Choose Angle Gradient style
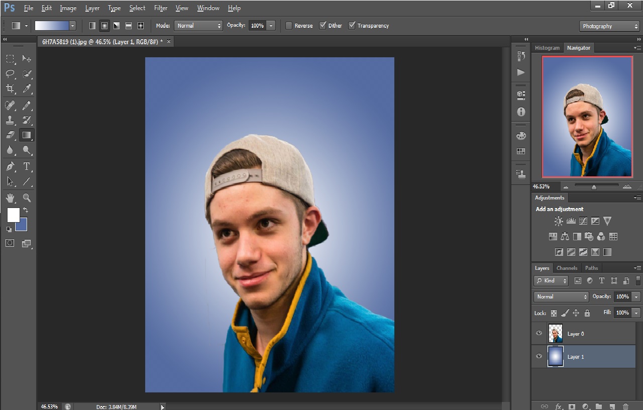Screen dimensions: 643x410 coord(117,26)
